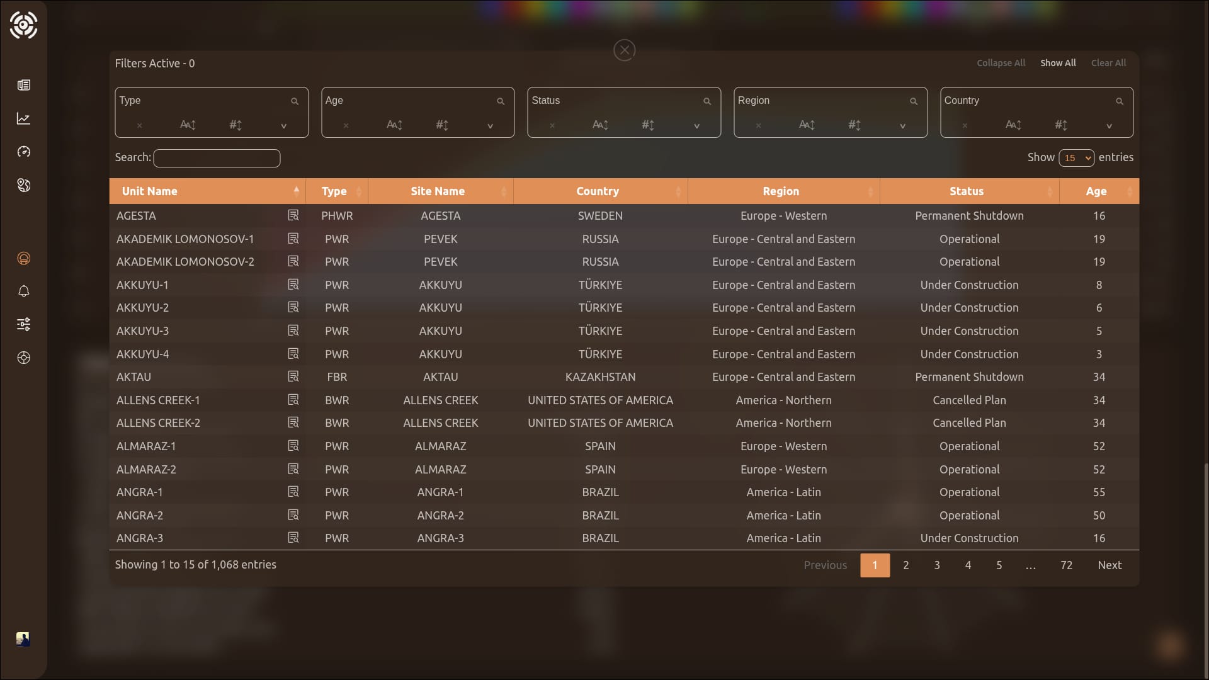
Task: Click the Country filter text field
Action: [1026, 101]
